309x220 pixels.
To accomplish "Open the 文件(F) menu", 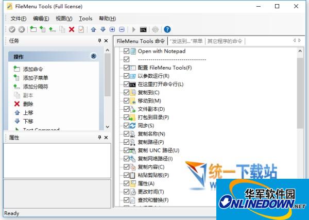I will (x=19, y=19).
